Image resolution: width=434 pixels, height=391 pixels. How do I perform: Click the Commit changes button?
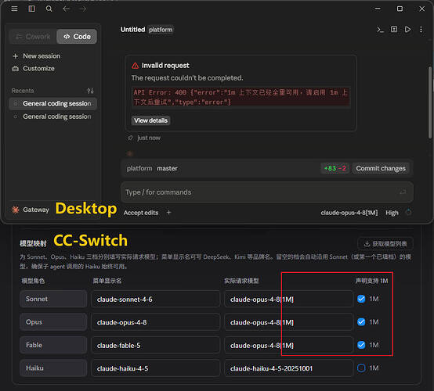[x=381, y=168]
